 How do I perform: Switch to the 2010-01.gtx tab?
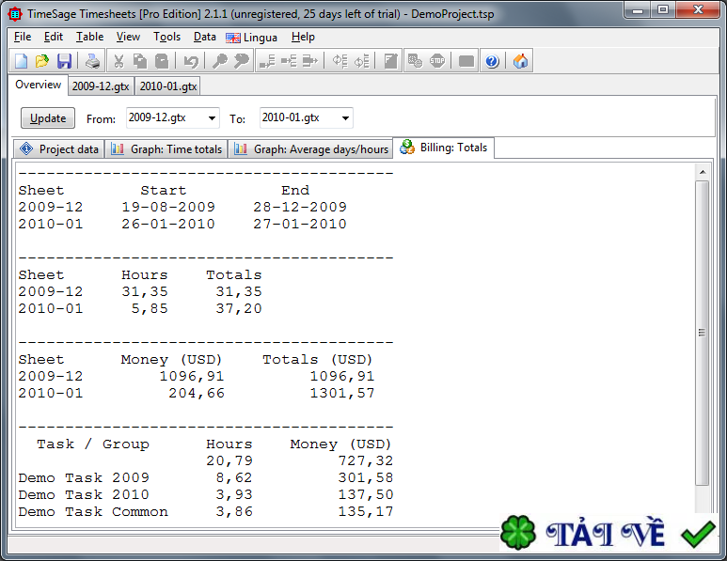click(167, 86)
